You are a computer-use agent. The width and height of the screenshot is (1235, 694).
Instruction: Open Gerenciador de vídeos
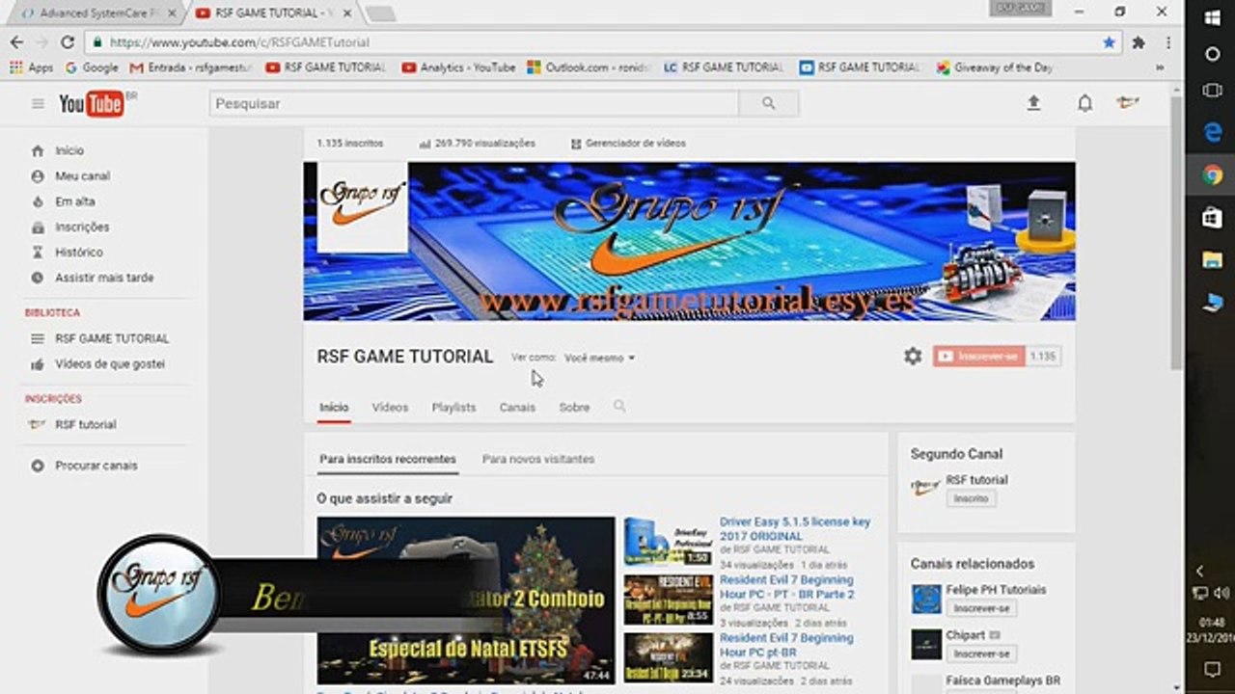628,144
